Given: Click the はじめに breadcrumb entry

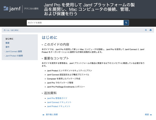Looking at the screenshot, I should point(15,30).
